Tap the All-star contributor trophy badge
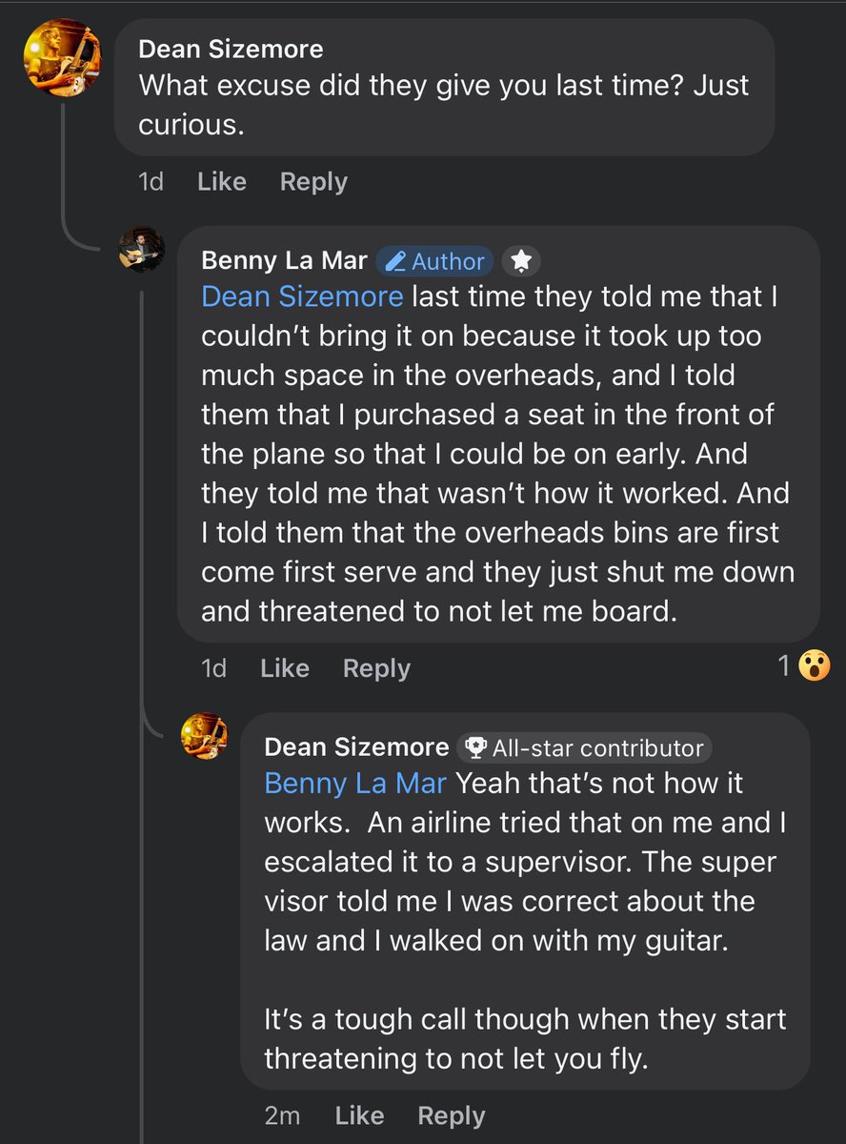The image size is (846, 1144). [584, 748]
